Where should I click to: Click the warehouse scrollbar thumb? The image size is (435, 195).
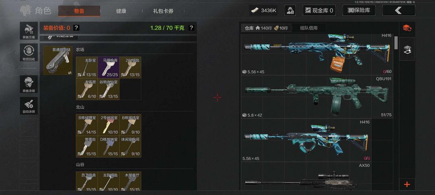[x=396, y=43]
